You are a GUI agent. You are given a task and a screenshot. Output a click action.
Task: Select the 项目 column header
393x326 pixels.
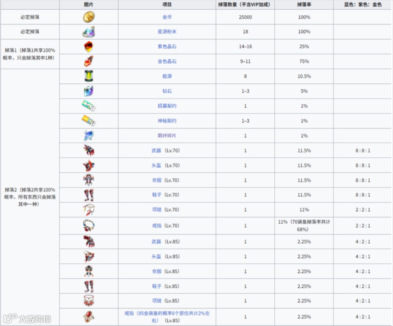pos(167,4)
